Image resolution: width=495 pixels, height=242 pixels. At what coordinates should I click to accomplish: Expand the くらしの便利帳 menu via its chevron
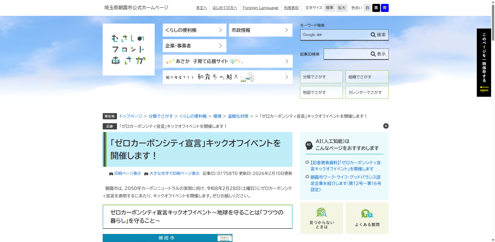coord(221,30)
